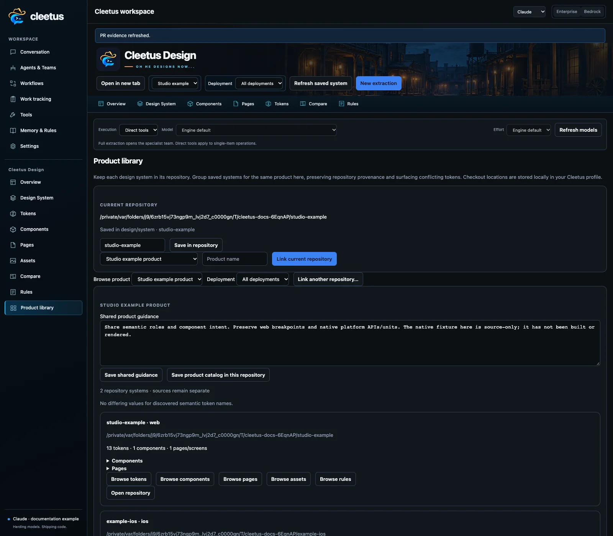The height and width of the screenshot is (536, 613).
Task: Click the Compare tab icon
Action: [x=303, y=104]
